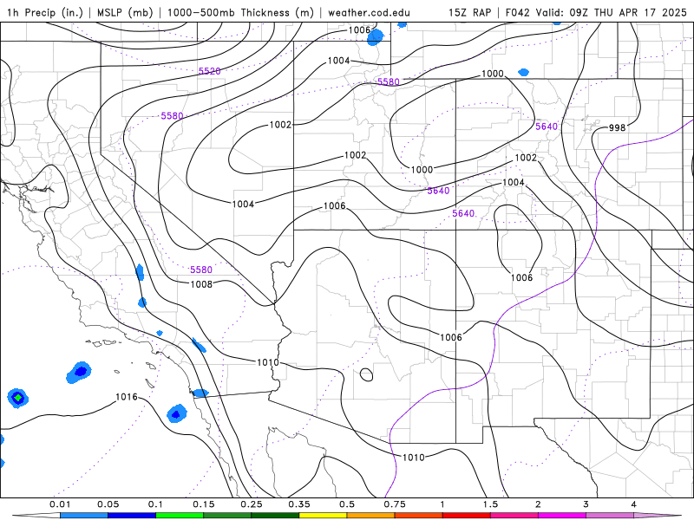Click the 1016 isobar label

click(x=127, y=397)
